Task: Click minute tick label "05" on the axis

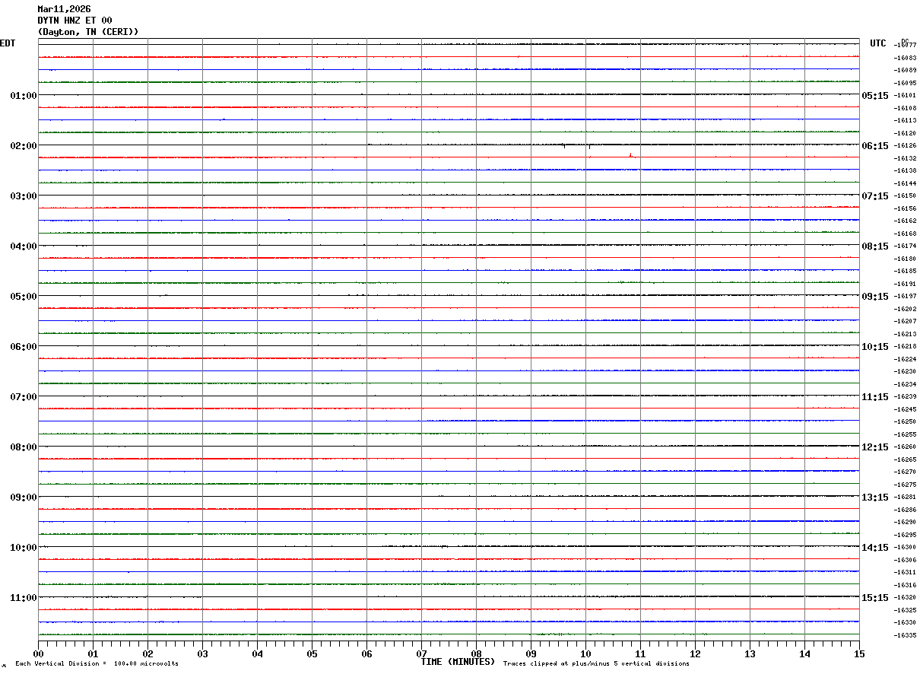Action: (x=312, y=653)
